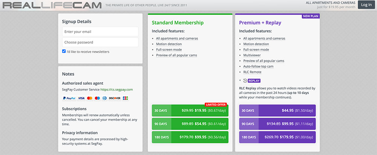Click the RealLifeCam logo
Viewport: 377px width, 155px height.
click(x=52, y=5)
